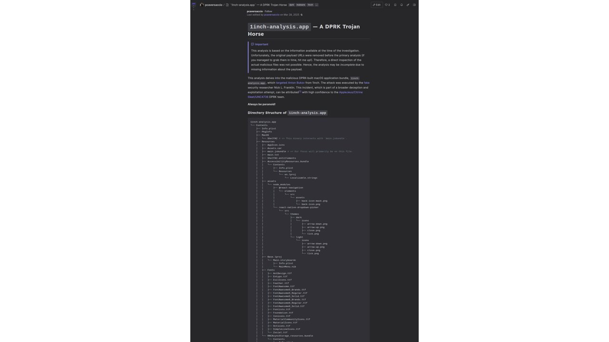Viewport: 609px width, 342px height.
Task: Select 'SimpleLineIcons.ttf' entry
Action: 286,329
